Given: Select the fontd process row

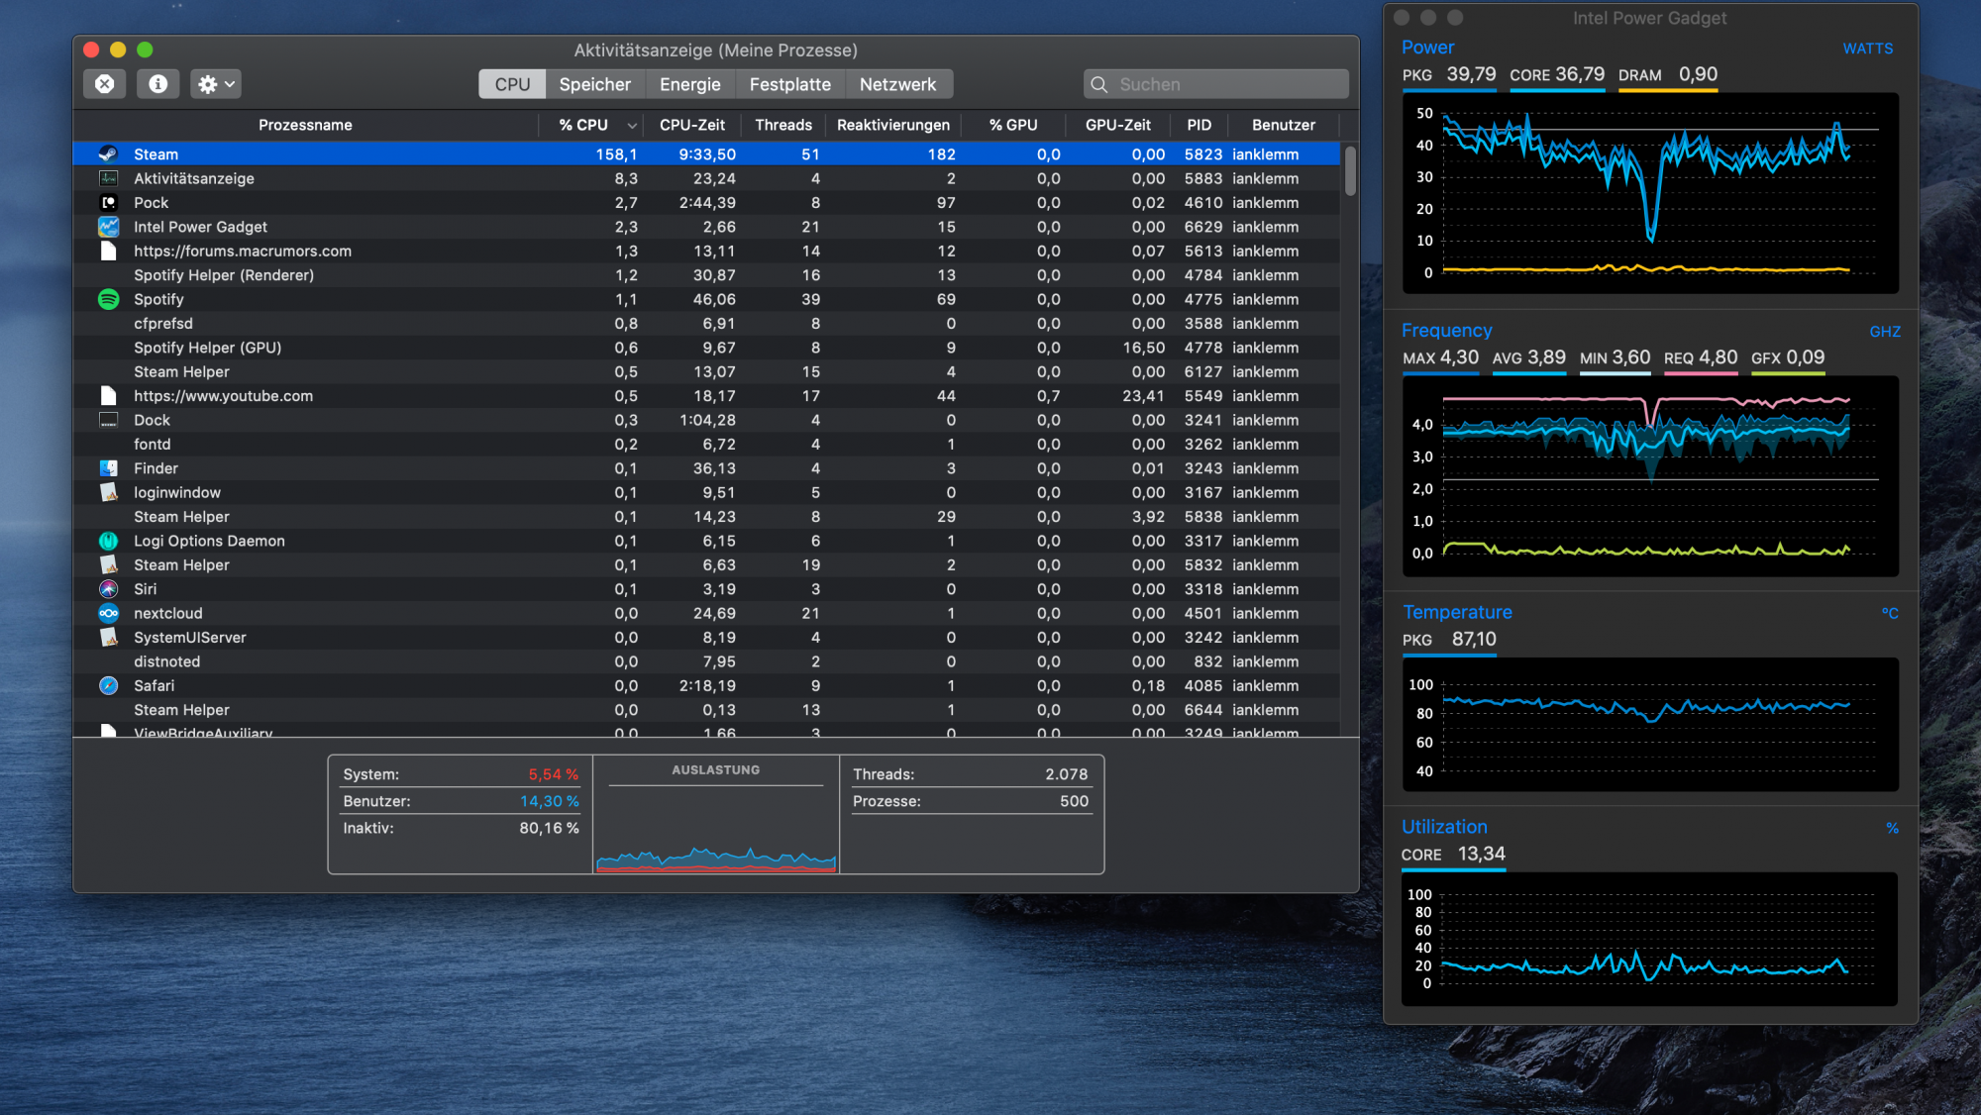Looking at the screenshot, I should 706,445.
